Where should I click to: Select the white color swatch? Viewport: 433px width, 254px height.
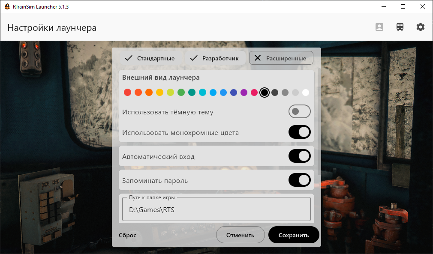[x=305, y=93]
